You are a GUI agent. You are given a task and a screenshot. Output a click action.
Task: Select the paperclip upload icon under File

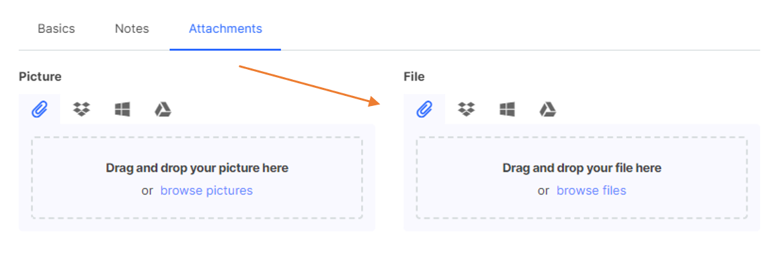[x=424, y=109]
